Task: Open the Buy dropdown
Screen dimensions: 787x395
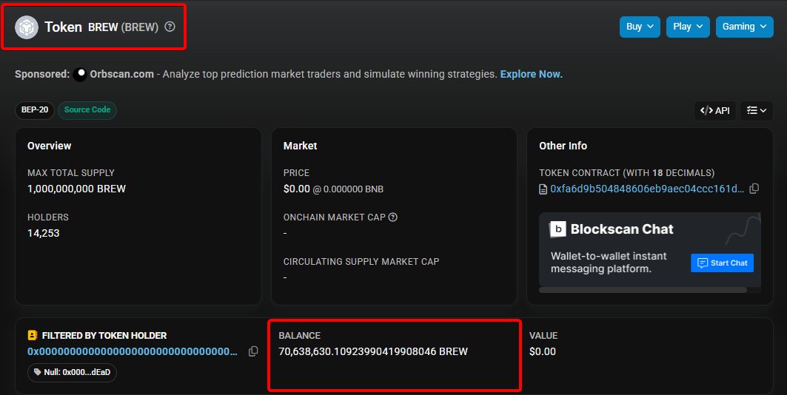Action: pos(640,27)
